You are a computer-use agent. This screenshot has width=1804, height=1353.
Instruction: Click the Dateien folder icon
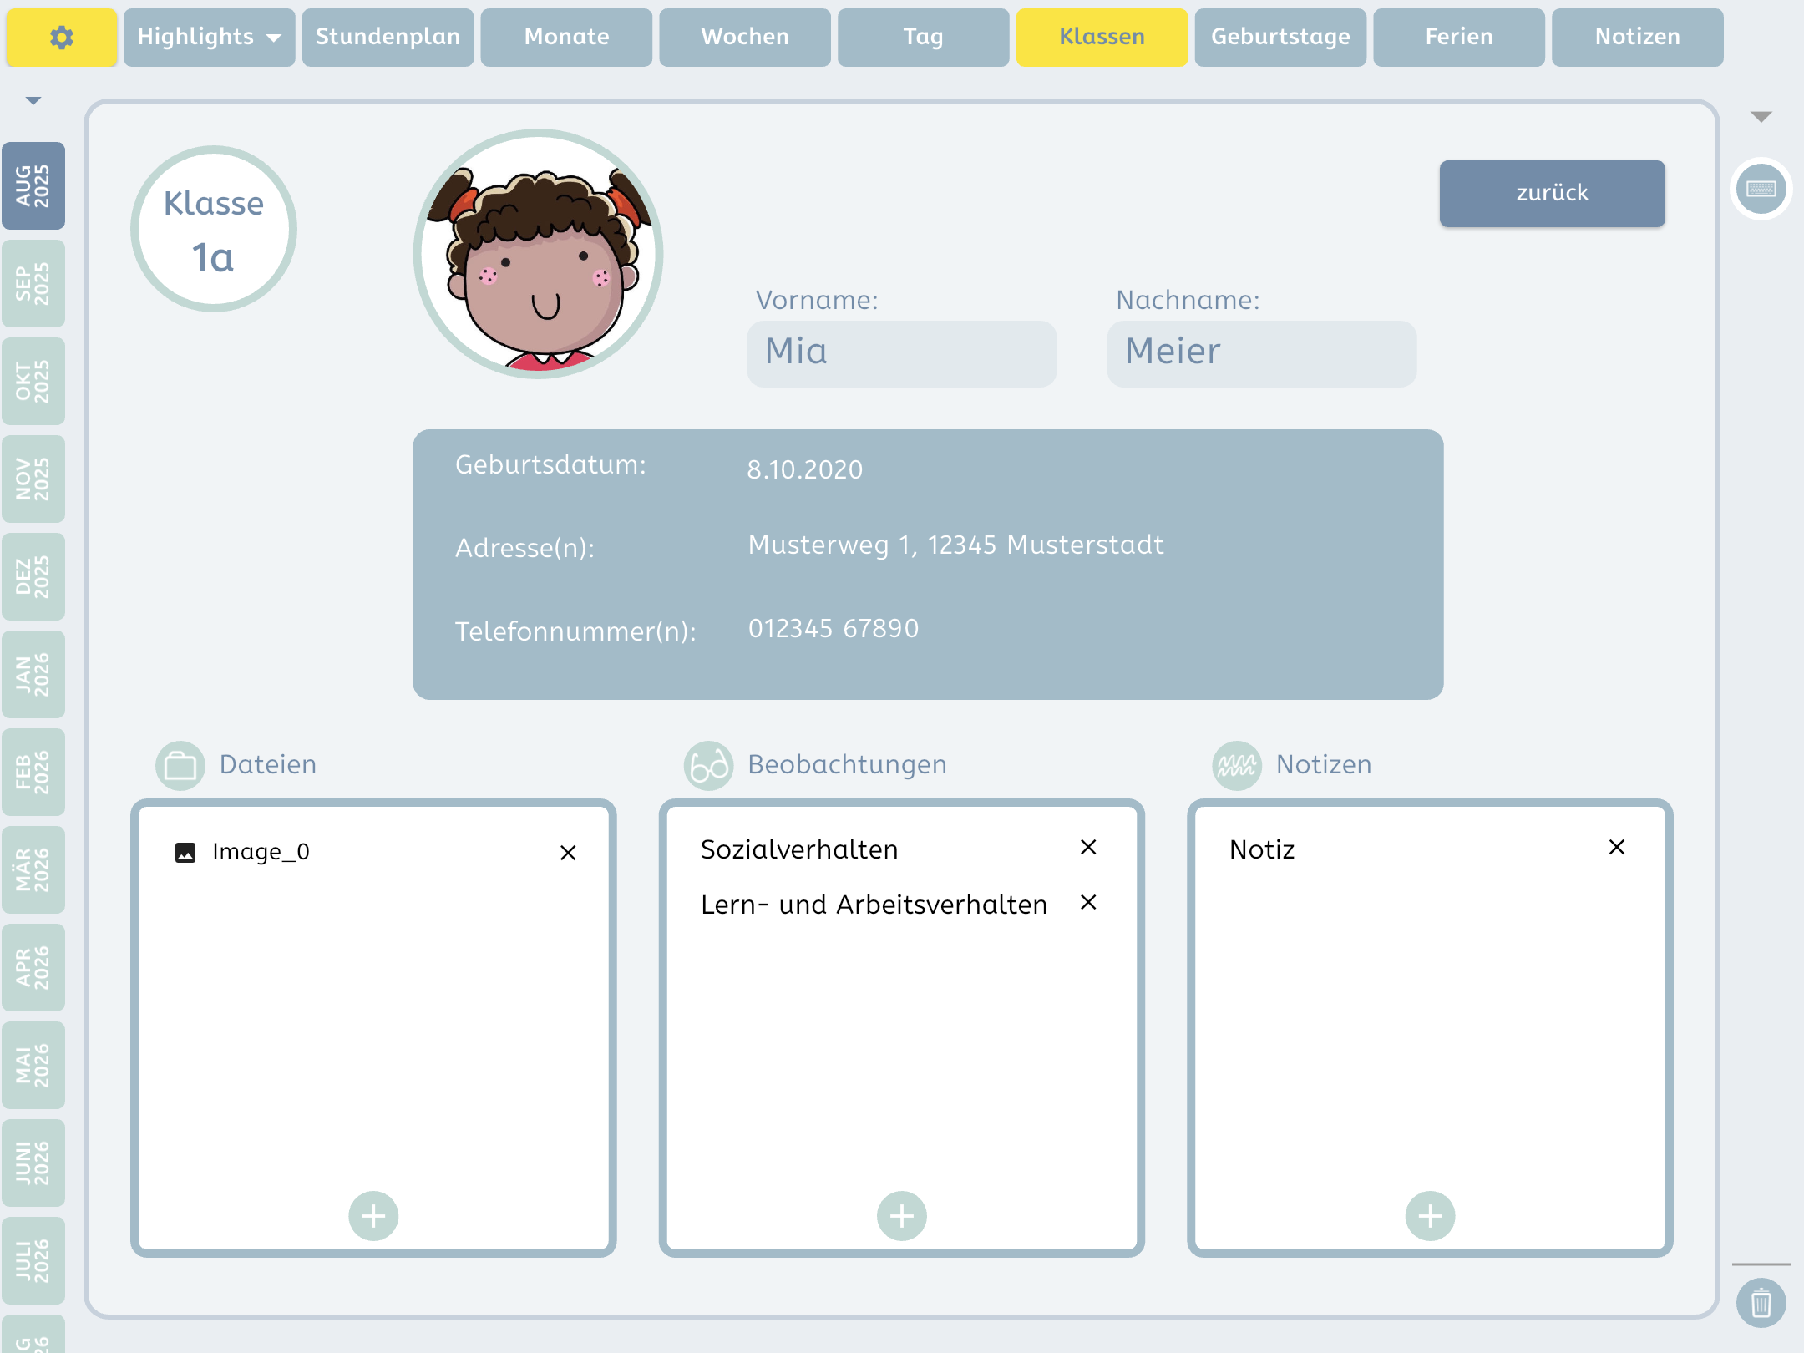pos(180,765)
